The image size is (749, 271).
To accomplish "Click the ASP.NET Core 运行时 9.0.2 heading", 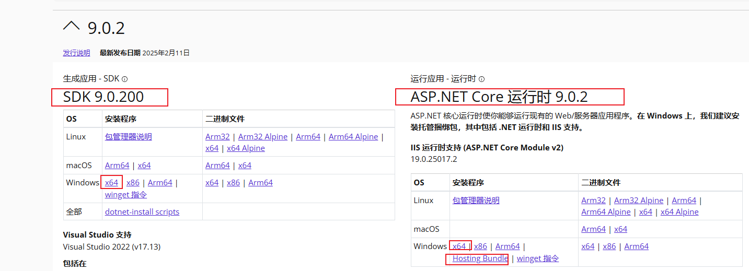I will point(499,97).
